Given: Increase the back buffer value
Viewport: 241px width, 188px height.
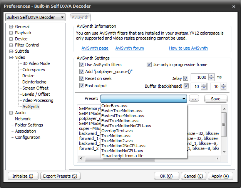Looking at the screenshot, I should 204,85.
